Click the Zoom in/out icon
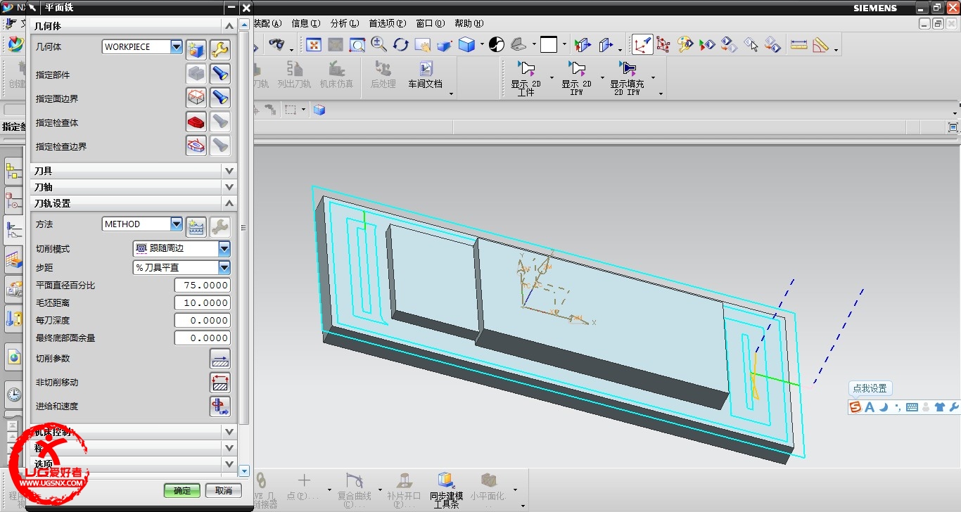The width and height of the screenshot is (961, 512). [x=379, y=45]
